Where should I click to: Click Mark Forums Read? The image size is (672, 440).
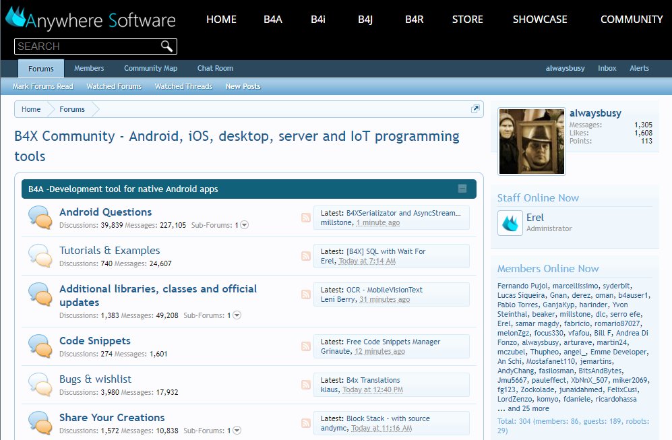coord(43,86)
